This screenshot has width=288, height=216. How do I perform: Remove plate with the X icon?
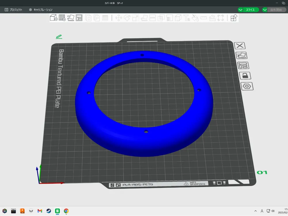pyautogui.click(x=240, y=46)
